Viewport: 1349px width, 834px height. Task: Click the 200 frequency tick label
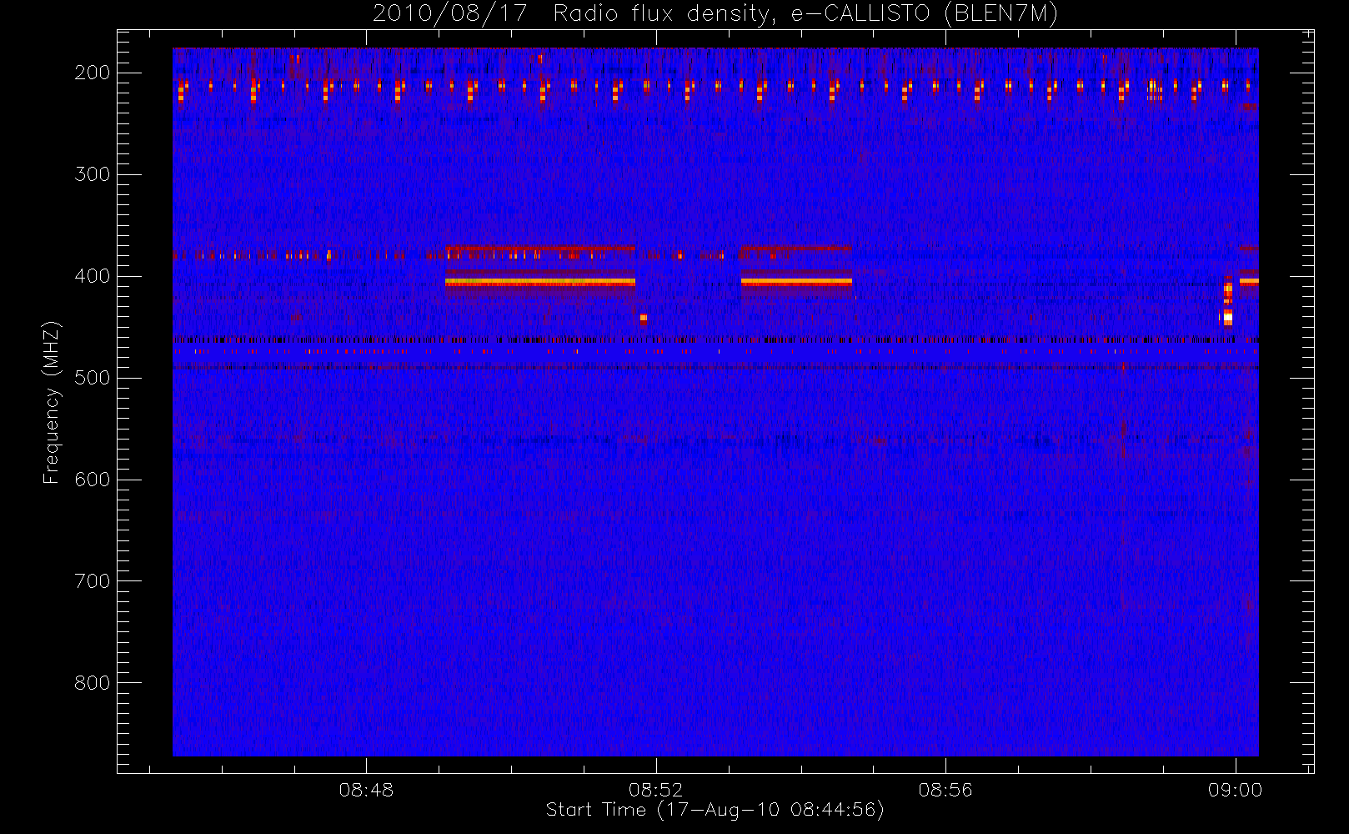click(92, 73)
